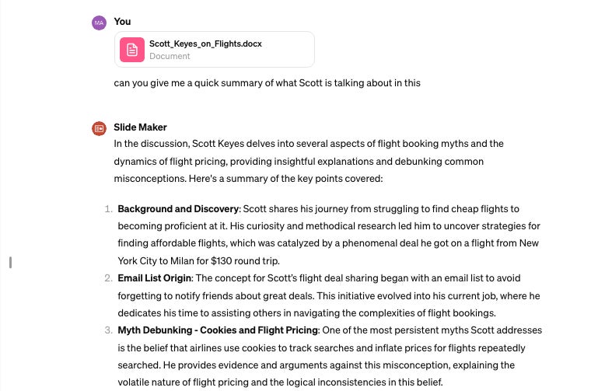Image resolution: width=612 pixels, height=391 pixels.
Task: Click the user message asking for a quick summary
Action: 267,82
